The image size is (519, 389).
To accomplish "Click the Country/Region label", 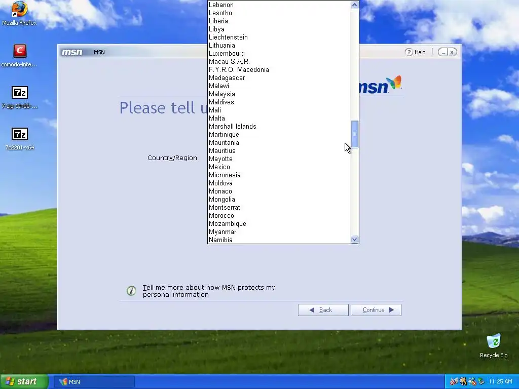I will coord(172,158).
